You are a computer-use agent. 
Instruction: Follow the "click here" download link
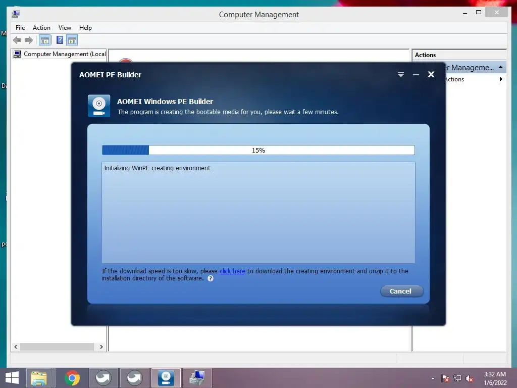pyautogui.click(x=232, y=271)
